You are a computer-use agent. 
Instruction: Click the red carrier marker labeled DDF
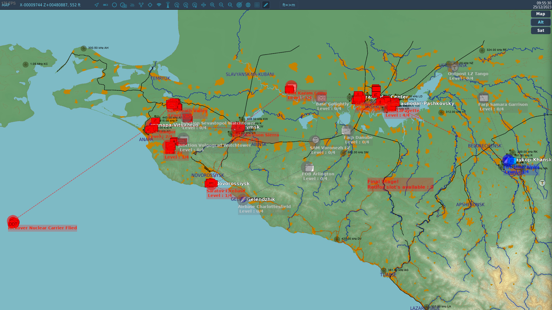[x=13, y=222]
